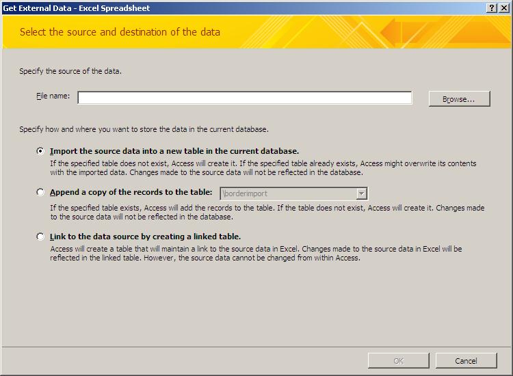Screen dimensions: 513x376
Task: Click the borderimport combo box field
Action: coord(294,193)
